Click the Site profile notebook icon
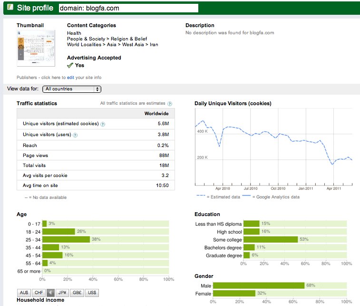Screen dimensions: 360x306 (10, 7)
